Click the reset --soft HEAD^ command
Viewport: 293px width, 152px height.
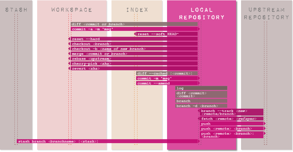(166, 34)
